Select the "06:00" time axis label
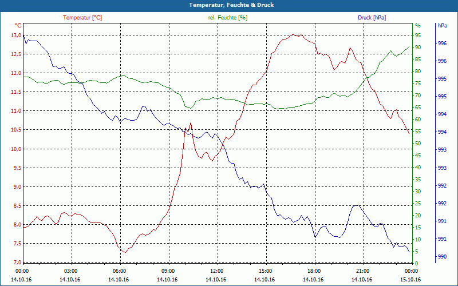Viewport: 458px width, 286px height. [119, 271]
